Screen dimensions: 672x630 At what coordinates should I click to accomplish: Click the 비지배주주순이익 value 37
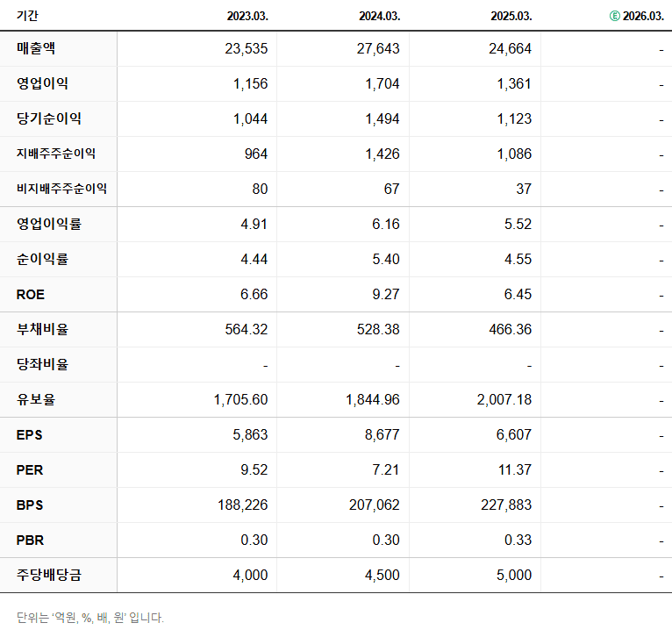coord(524,189)
